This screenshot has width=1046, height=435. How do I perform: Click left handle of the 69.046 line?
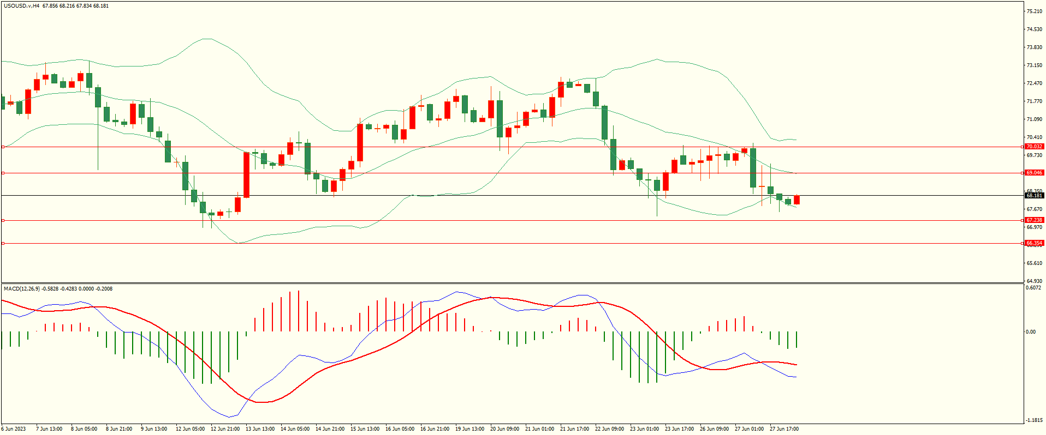tap(3, 173)
